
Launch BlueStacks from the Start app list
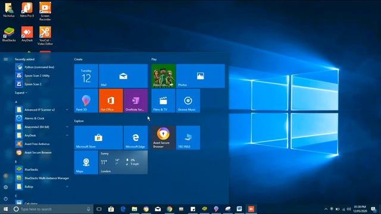pos(42,169)
